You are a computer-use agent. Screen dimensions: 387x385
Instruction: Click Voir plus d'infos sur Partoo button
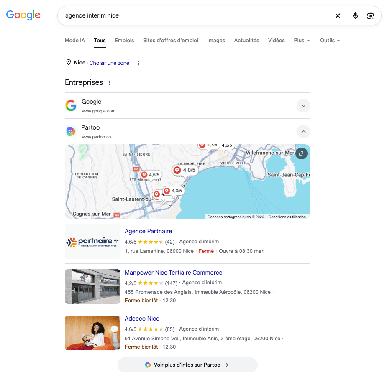pos(187,365)
